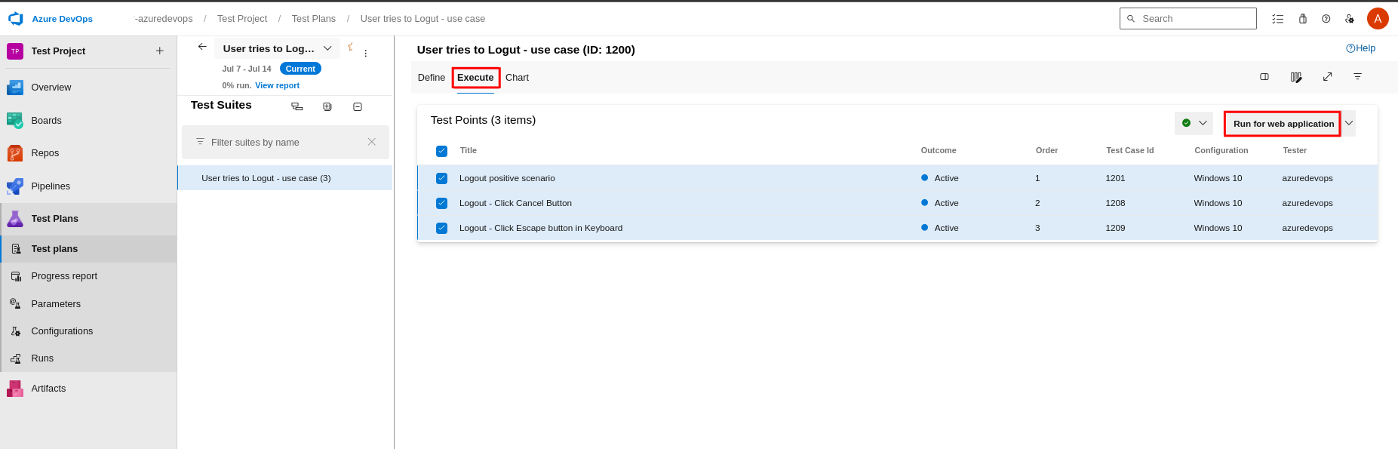
Task: Enter full screen mode with expand icon
Action: [x=1327, y=77]
